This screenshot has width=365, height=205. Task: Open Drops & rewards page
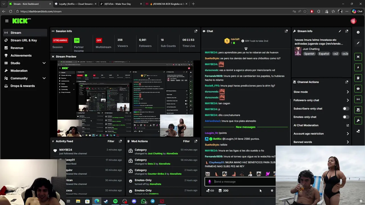[25, 86]
